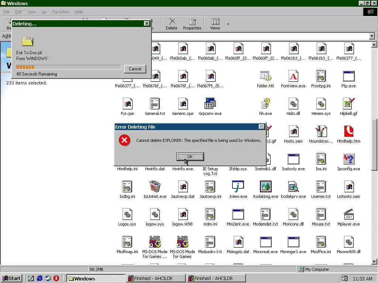Select the Msdosdrv.txt file name
The image size is (378, 283).
pyautogui.click(x=210, y=252)
